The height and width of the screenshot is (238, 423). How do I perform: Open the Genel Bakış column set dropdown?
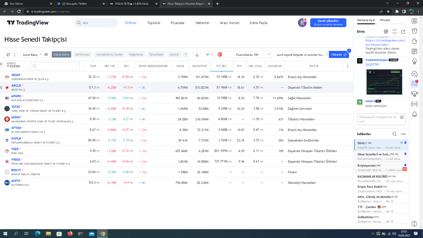click(x=31, y=55)
